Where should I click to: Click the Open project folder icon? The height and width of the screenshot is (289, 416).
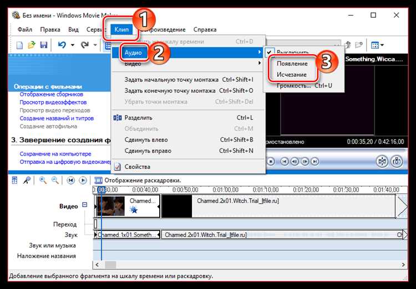32,45
